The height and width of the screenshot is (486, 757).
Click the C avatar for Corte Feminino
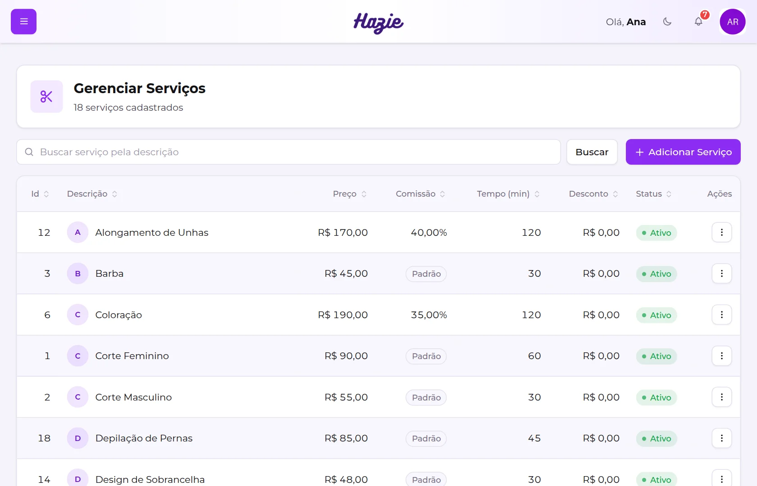pyautogui.click(x=78, y=356)
